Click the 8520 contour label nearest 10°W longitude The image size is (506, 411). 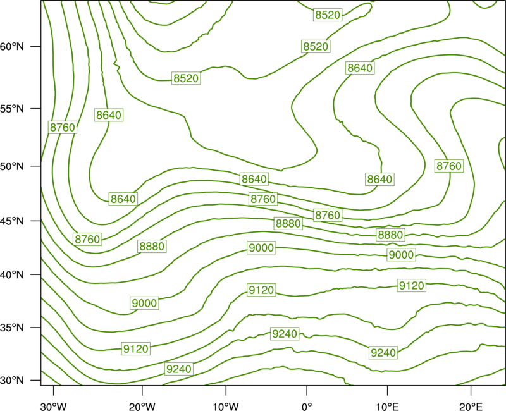(186, 78)
